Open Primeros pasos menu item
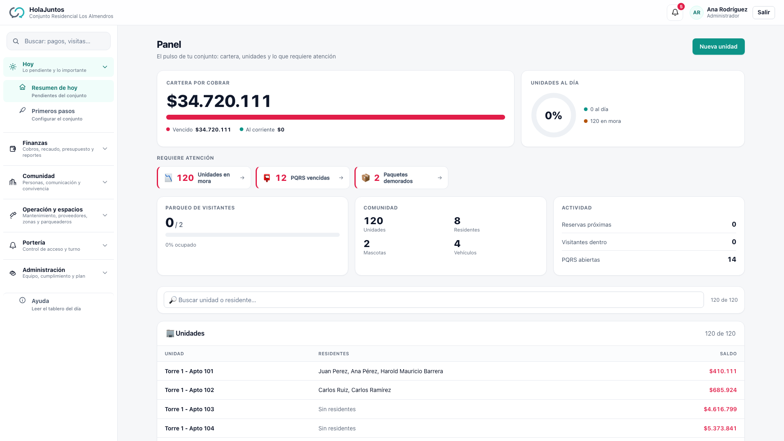784x441 pixels. 58,114
